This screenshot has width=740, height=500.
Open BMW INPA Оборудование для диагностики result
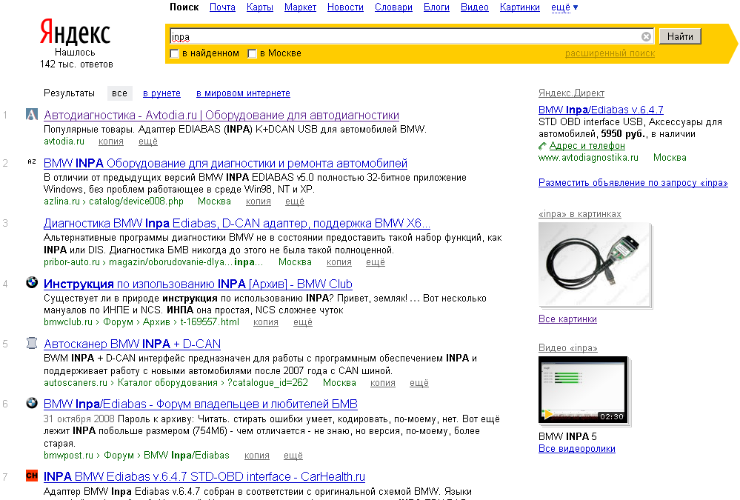225,163
